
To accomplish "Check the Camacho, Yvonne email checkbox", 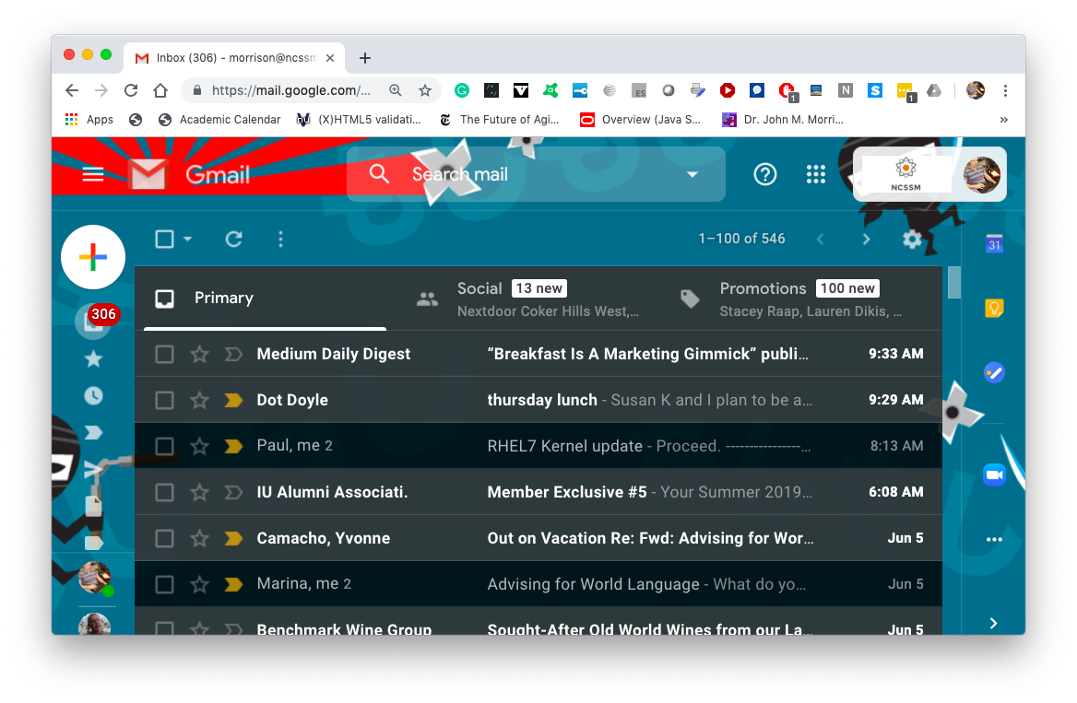I will [x=164, y=538].
